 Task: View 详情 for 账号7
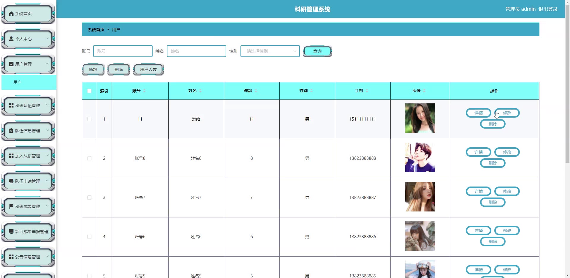click(x=479, y=191)
